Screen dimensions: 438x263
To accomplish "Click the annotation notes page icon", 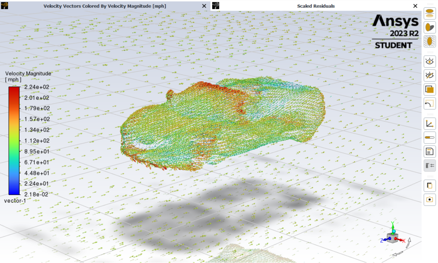I will tap(429, 151).
